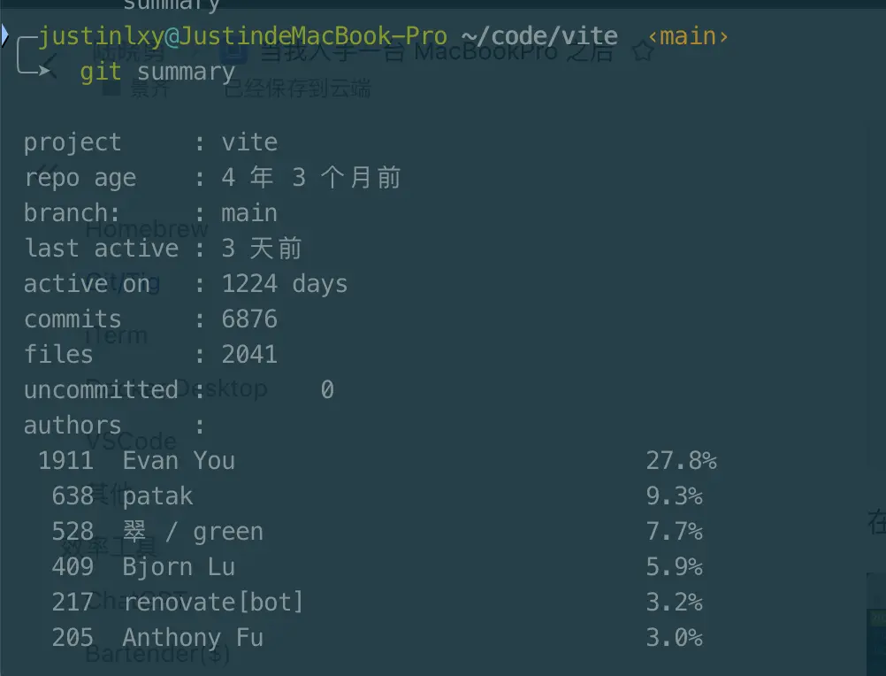Click the ~/code/vite path in the prompt
Viewport: 886px width, 676px height.
[539, 36]
